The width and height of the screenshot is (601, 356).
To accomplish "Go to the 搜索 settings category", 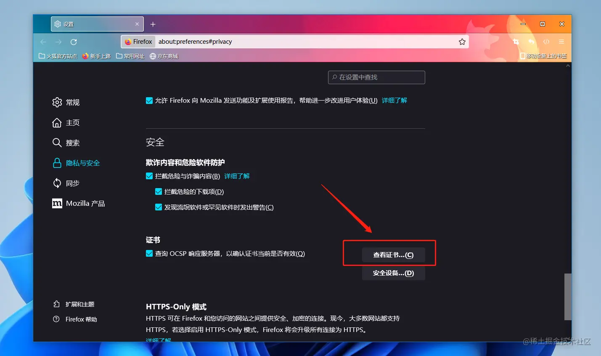I will point(66,143).
